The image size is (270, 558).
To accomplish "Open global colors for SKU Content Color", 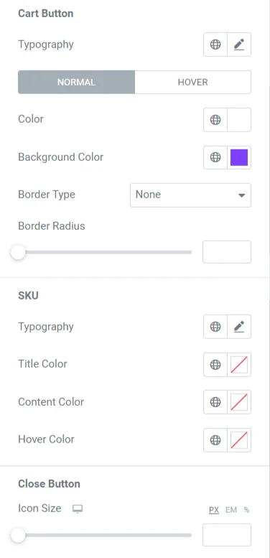I will point(215,402).
